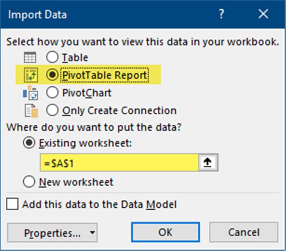Select the PivotTable Report option
The image size is (286, 251).
tap(53, 75)
